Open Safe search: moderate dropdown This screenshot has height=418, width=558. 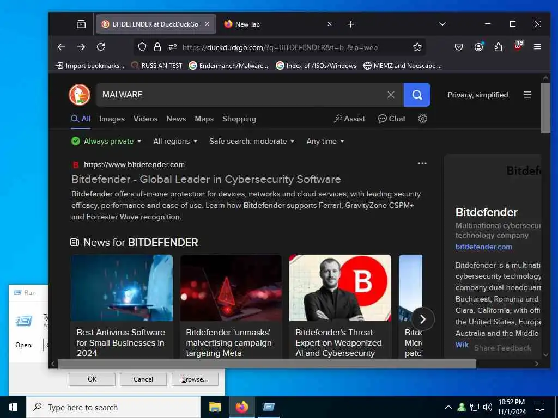click(252, 141)
